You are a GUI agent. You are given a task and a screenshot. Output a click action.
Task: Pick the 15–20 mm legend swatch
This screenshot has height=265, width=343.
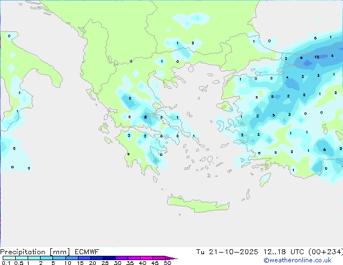coord(84,258)
